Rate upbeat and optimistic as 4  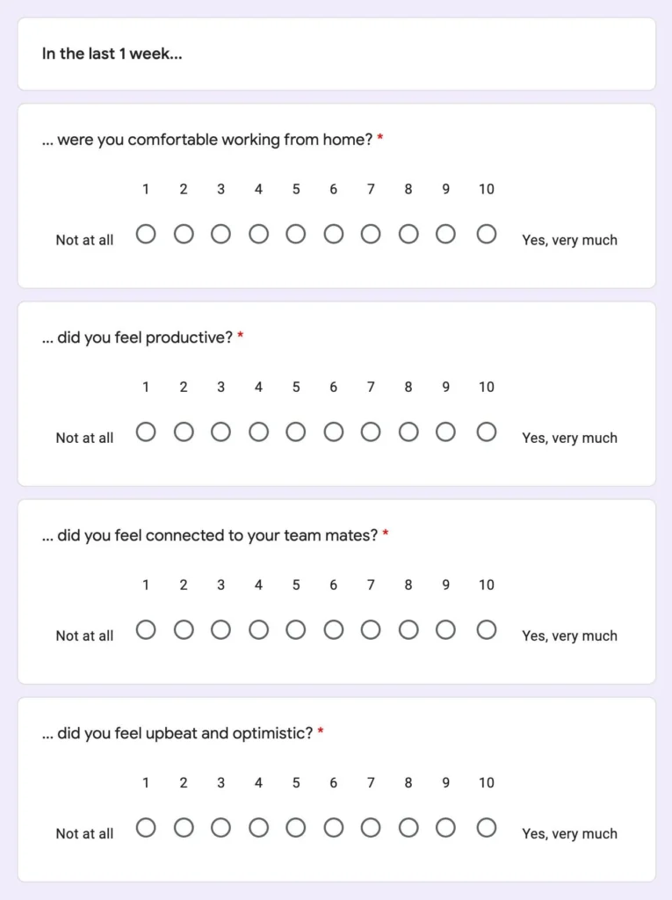coord(258,828)
